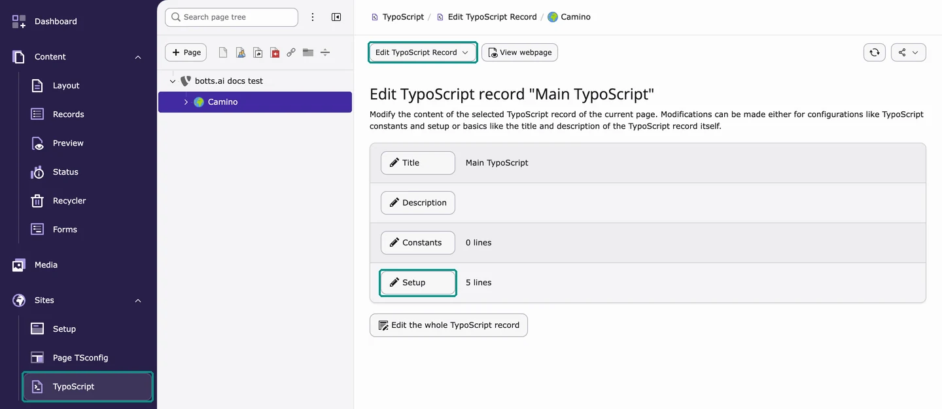Click the Content group icon in sidebar
Image resolution: width=942 pixels, height=409 pixels.
click(x=19, y=57)
